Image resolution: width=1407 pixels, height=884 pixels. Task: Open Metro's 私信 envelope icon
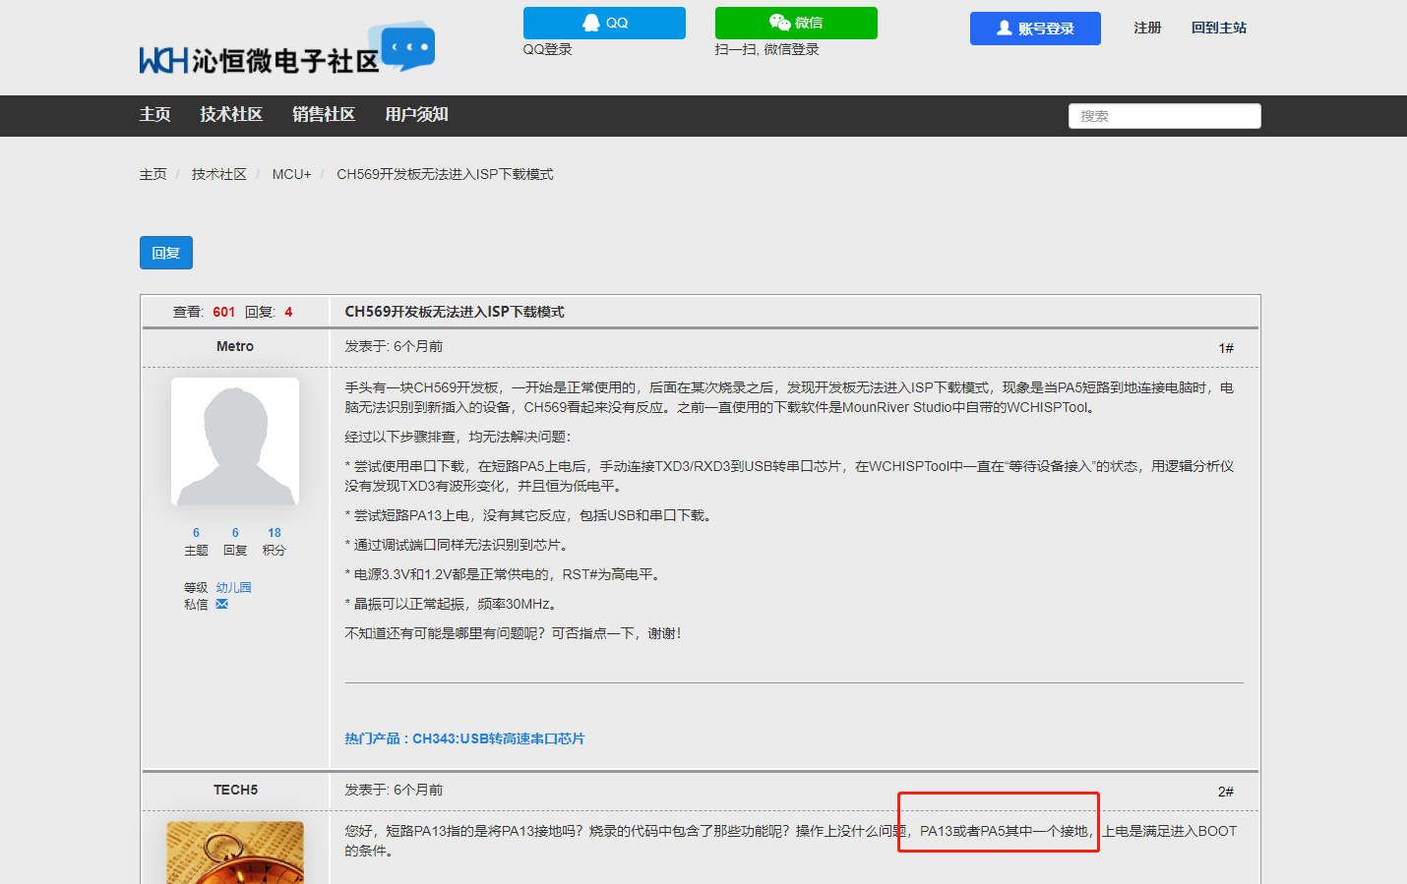220,604
